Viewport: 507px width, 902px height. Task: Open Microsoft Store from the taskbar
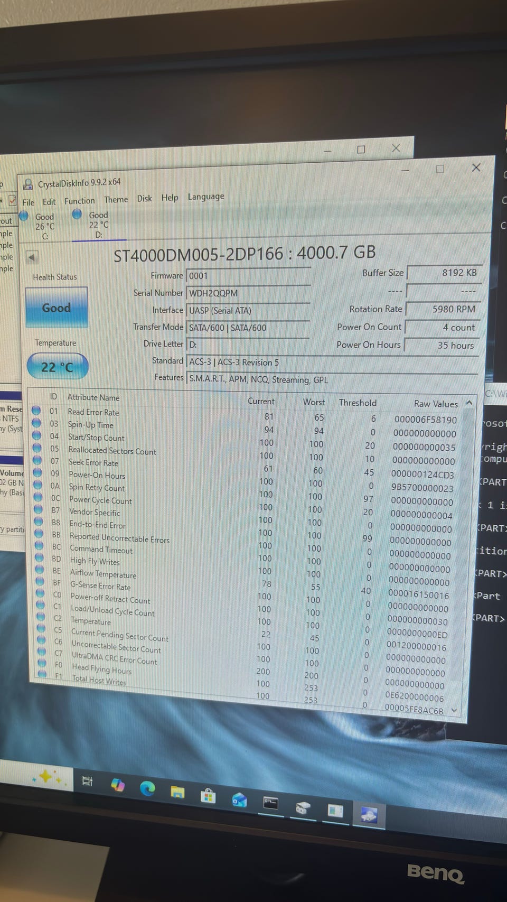click(208, 796)
